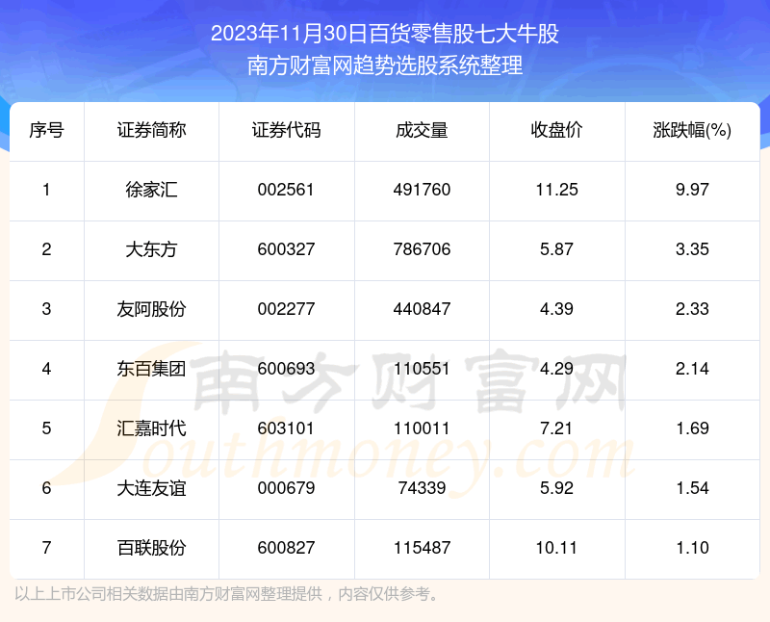Click trading volume 786706
Viewport: 770px width, 622px height.
422,249
